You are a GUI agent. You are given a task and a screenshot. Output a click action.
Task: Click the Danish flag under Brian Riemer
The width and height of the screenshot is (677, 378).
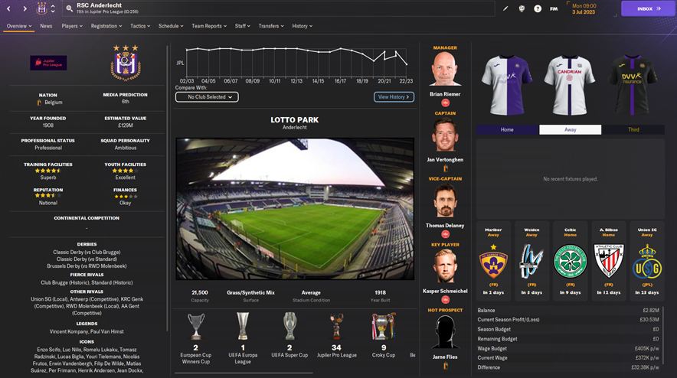tap(445, 103)
